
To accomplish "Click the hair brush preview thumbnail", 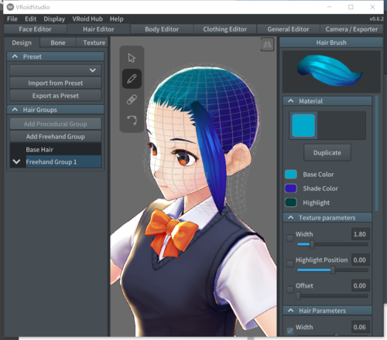I will pyautogui.click(x=331, y=71).
